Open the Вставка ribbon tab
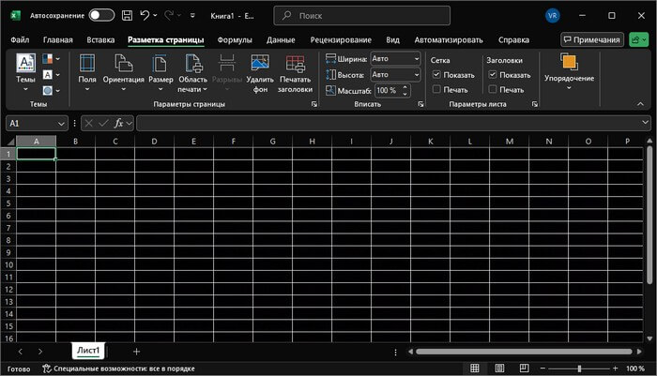Image resolution: width=657 pixels, height=376 pixels. 100,40
